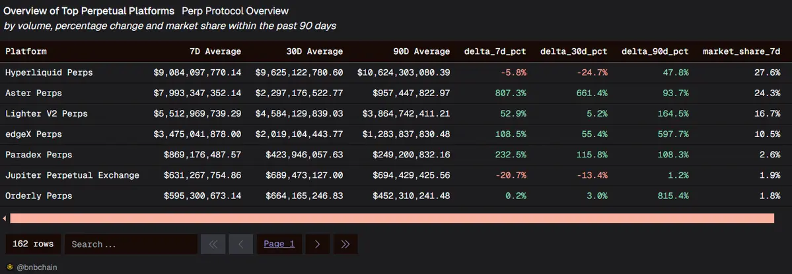Click the 232.5% delta cell

click(x=511, y=155)
